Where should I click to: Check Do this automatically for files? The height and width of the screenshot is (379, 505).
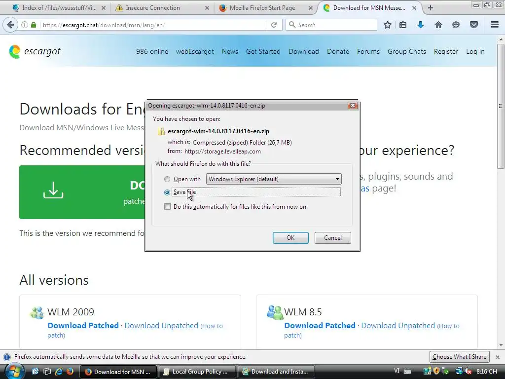[167, 207]
